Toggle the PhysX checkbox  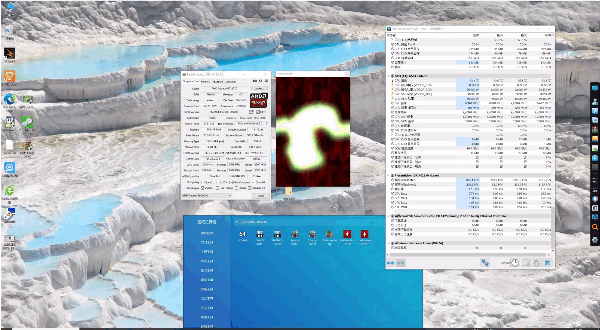(x=237, y=188)
